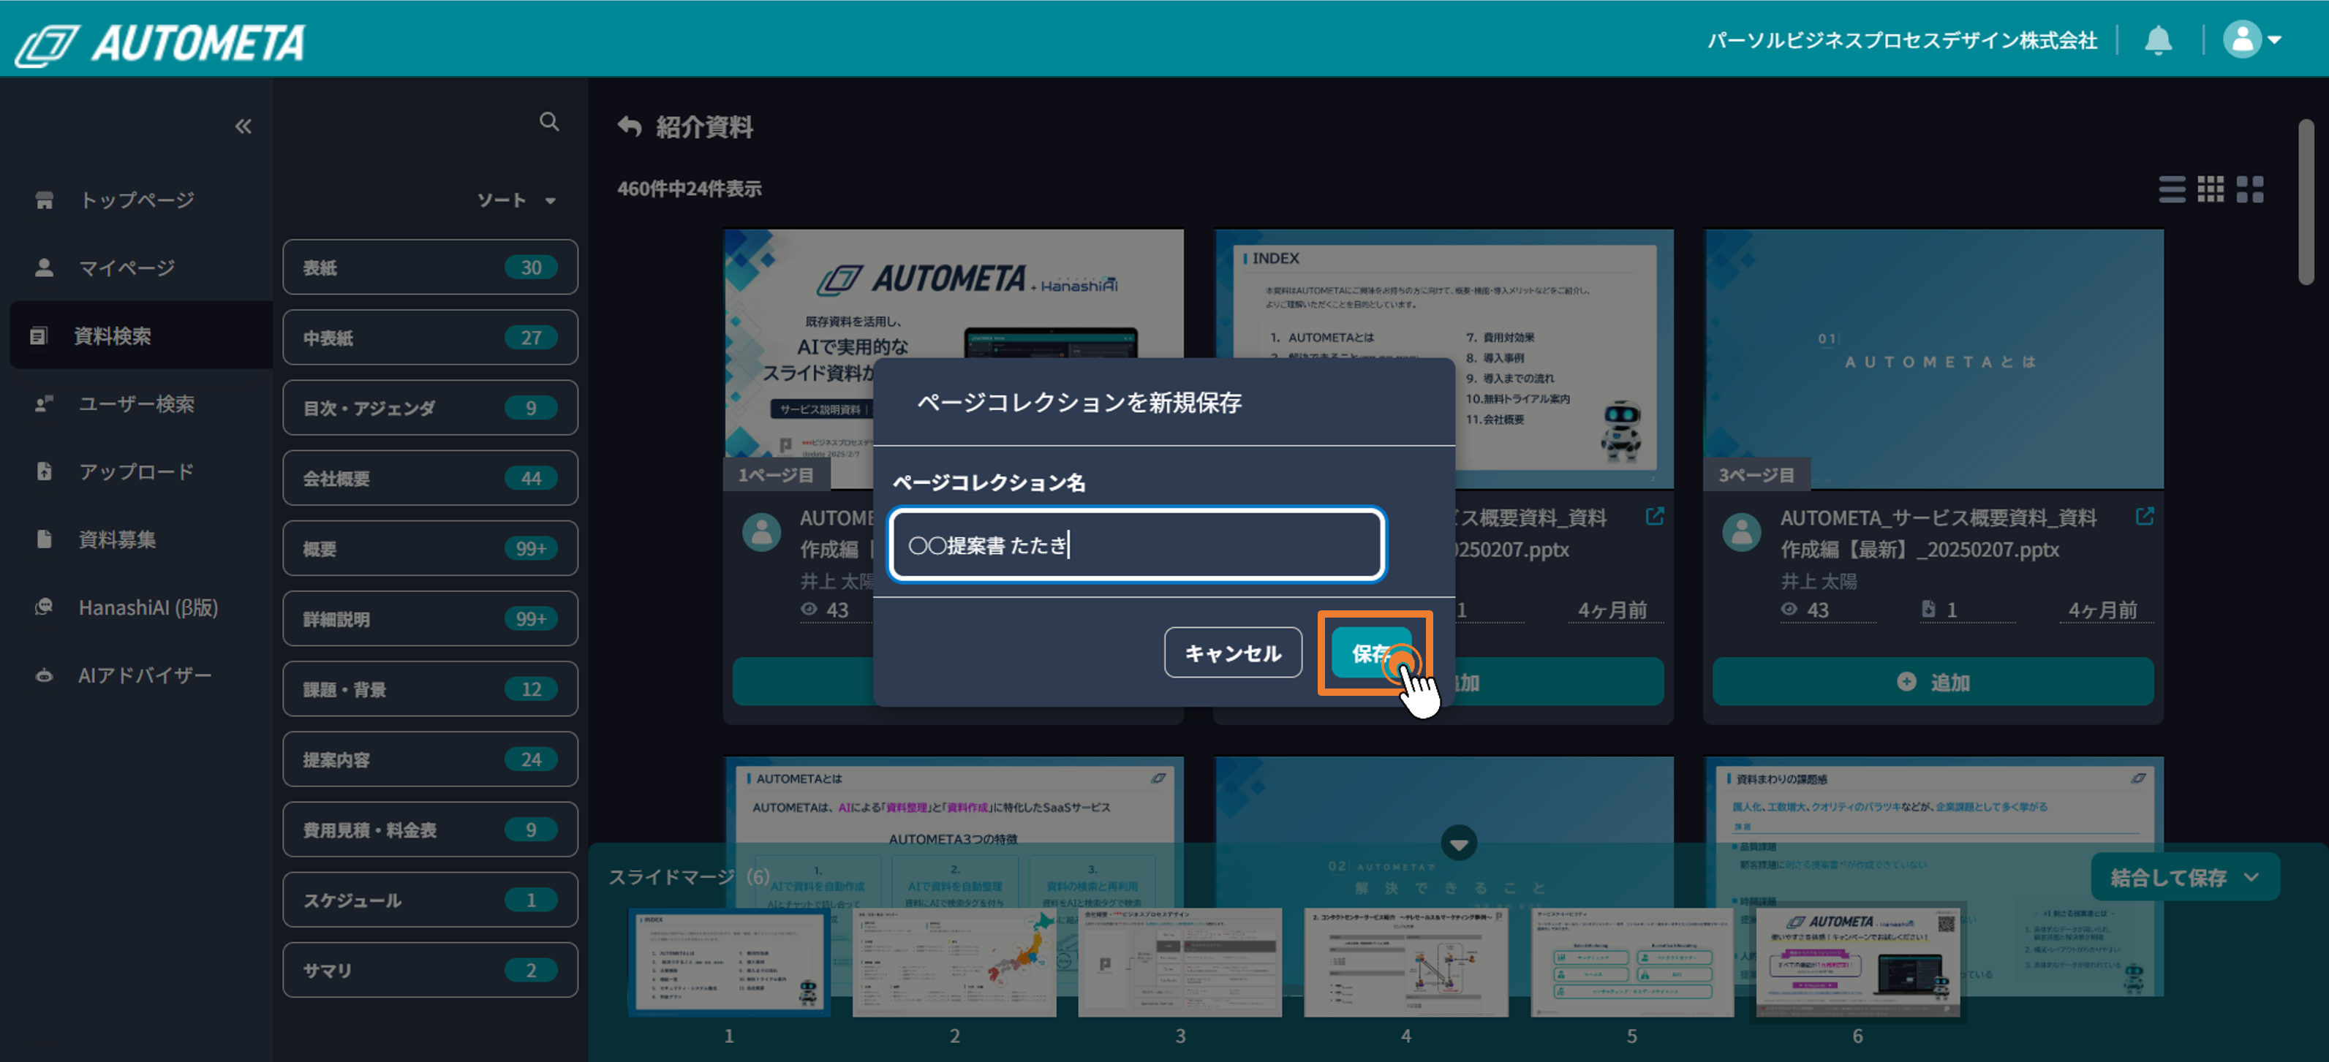Click company name パーソルビジネスプロセスデザイン株式会社

tap(1901, 41)
